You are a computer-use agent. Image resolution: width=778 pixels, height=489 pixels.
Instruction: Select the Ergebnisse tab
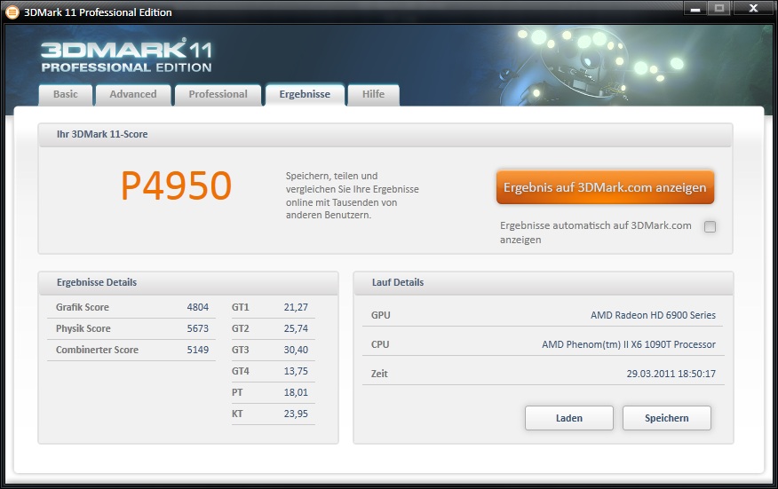305,94
